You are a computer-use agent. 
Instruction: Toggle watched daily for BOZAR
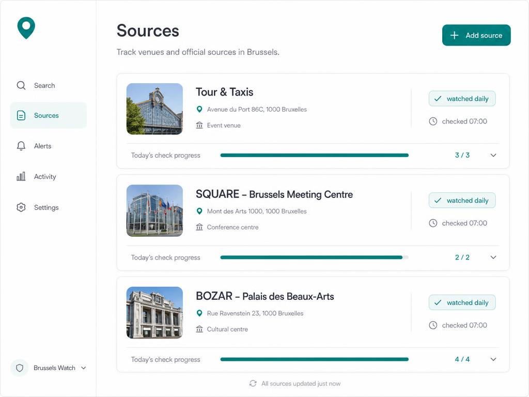[x=462, y=302]
